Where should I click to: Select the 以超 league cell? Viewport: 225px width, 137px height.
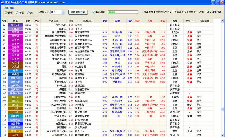coord(15,135)
